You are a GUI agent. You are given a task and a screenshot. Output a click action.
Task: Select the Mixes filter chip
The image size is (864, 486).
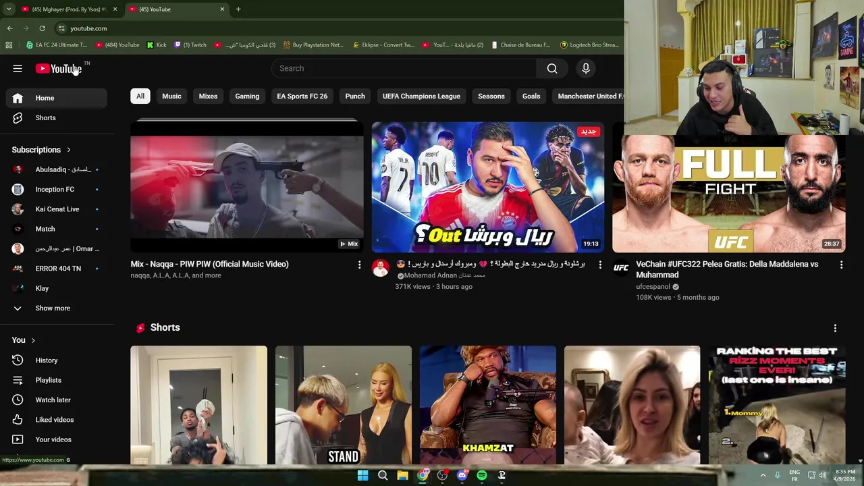point(208,96)
